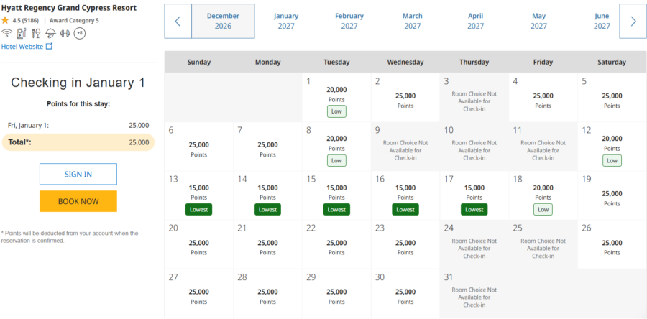Click the Saturday column header
This screenshot has height=319, width=647.
[612, 63]
